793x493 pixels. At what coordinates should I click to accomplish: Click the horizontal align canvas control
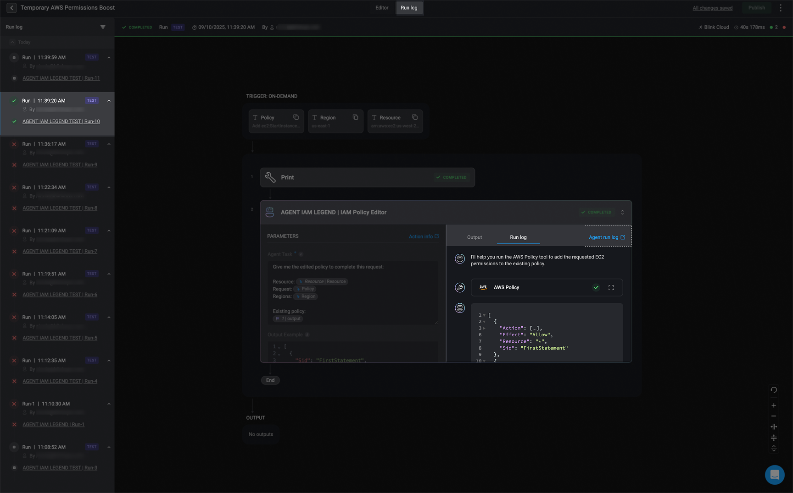(x=774, y=427)
